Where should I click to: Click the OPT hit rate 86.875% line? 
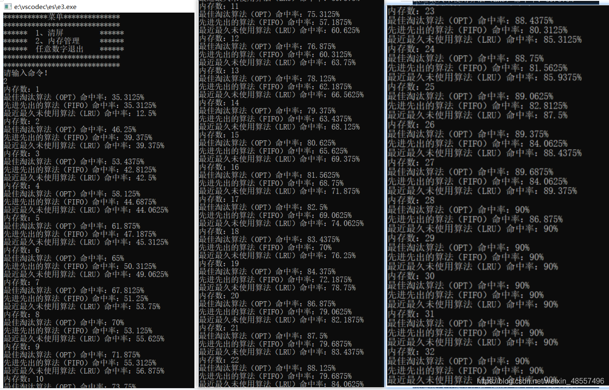pyautogui.click(x=267, y=304)
